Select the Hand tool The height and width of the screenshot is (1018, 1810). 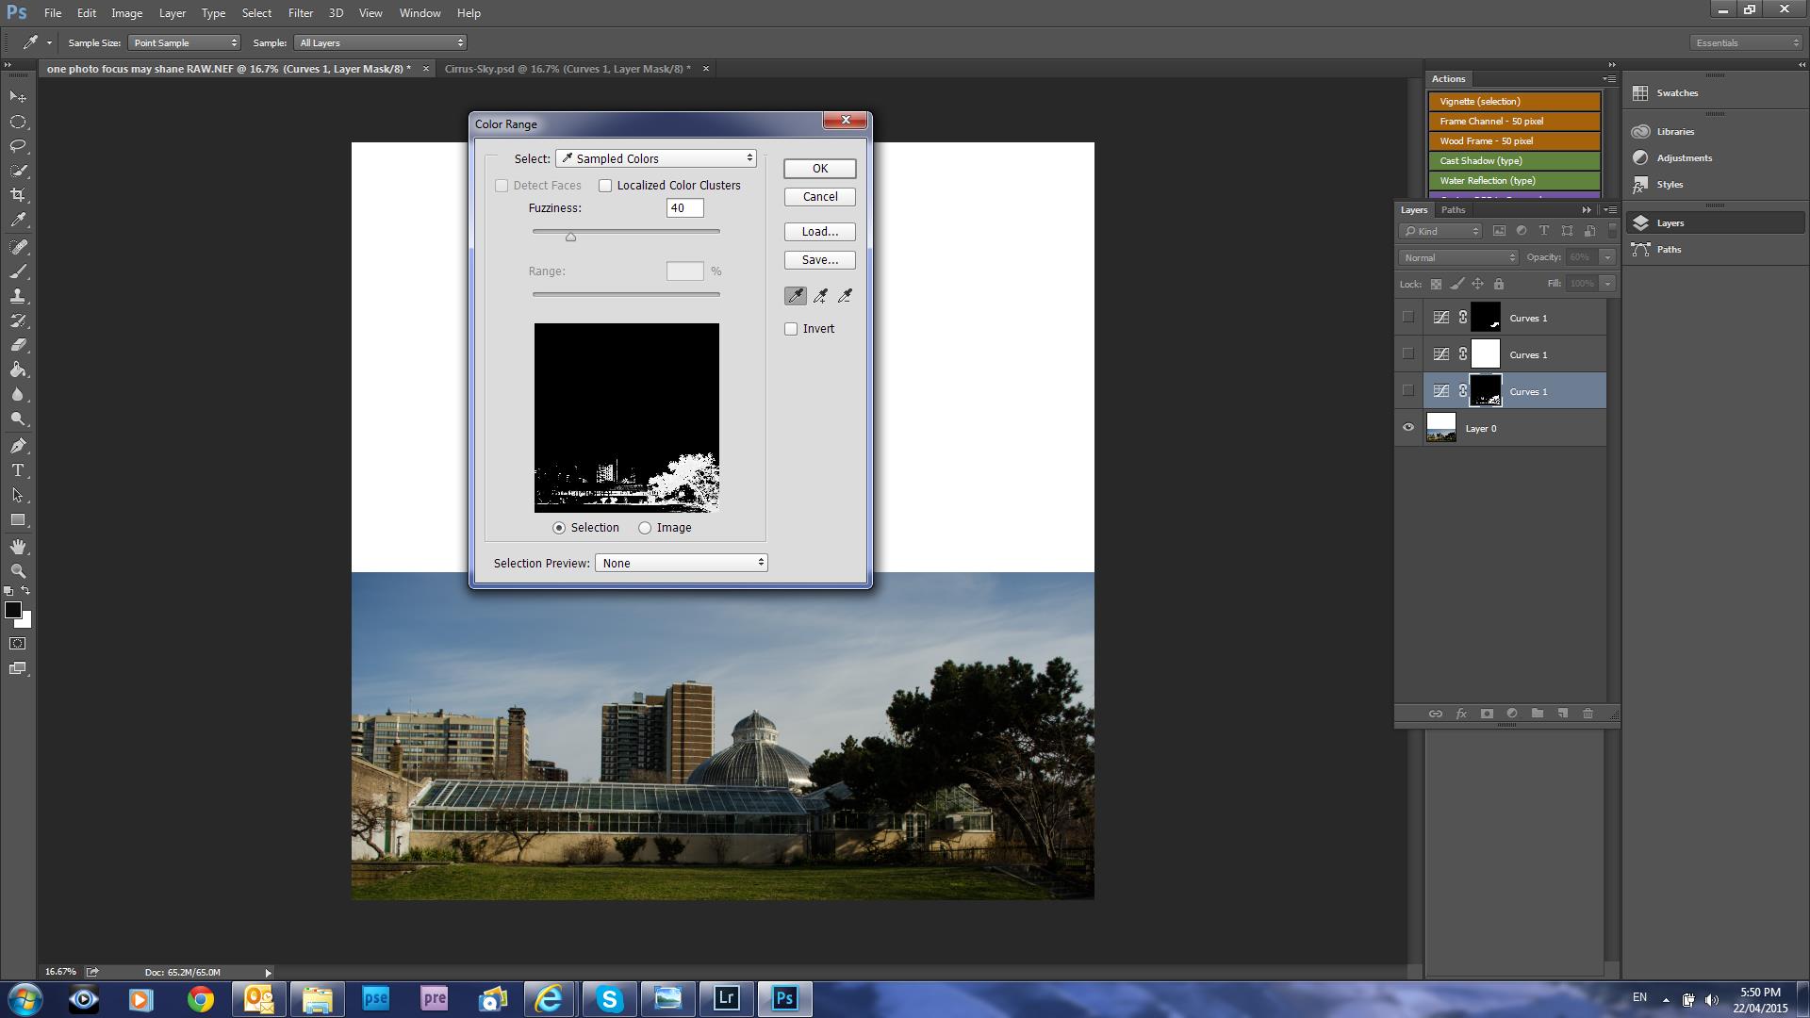(18, 547)
